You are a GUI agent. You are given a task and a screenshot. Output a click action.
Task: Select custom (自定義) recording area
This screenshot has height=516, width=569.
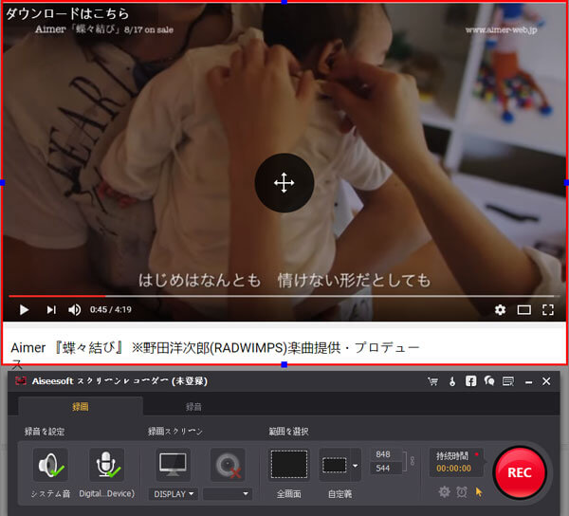coord(334,465)
